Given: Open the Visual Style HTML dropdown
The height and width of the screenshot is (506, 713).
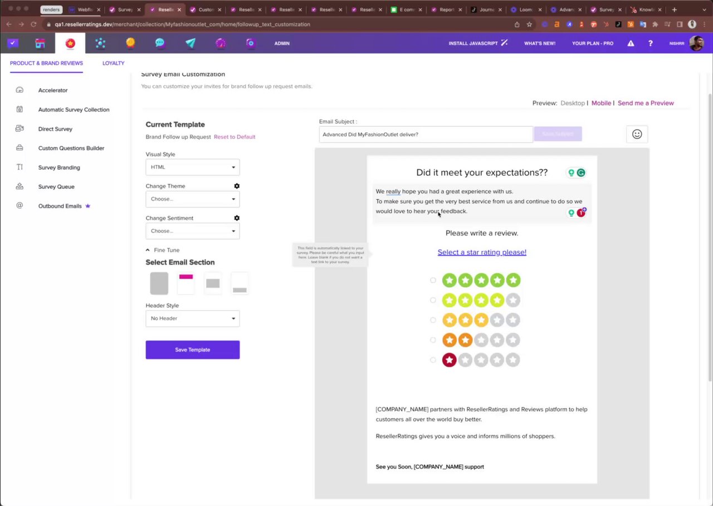Looking at the screenshot, I should tap(193, 167).
